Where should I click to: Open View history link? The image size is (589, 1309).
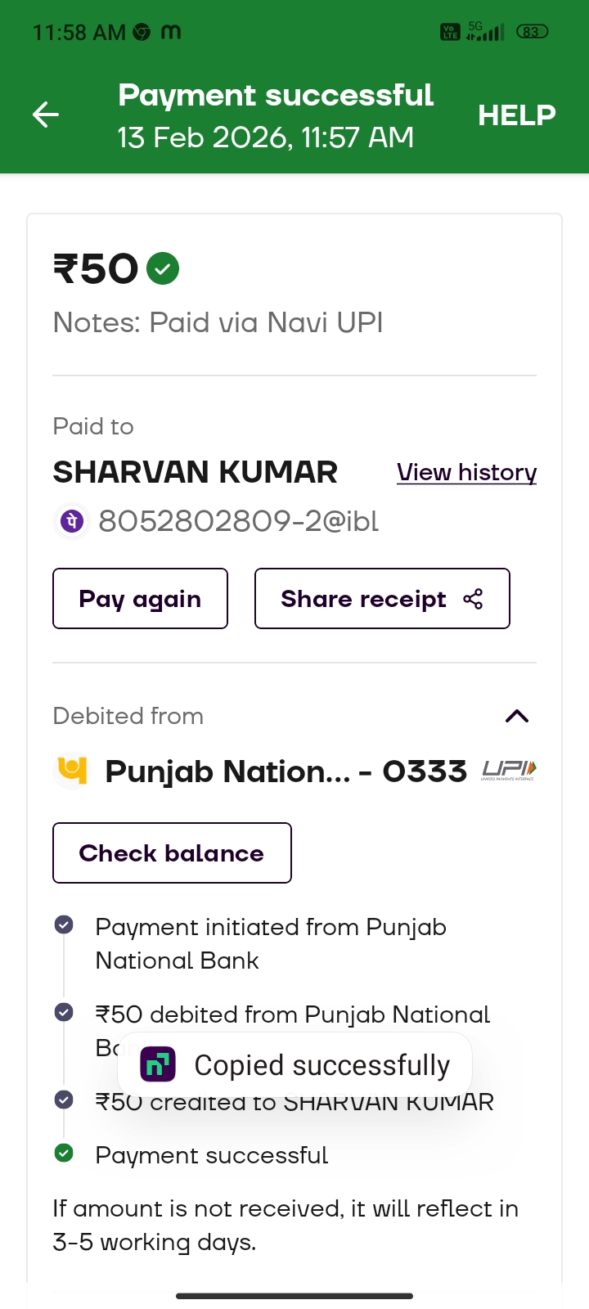click(466, 473)
